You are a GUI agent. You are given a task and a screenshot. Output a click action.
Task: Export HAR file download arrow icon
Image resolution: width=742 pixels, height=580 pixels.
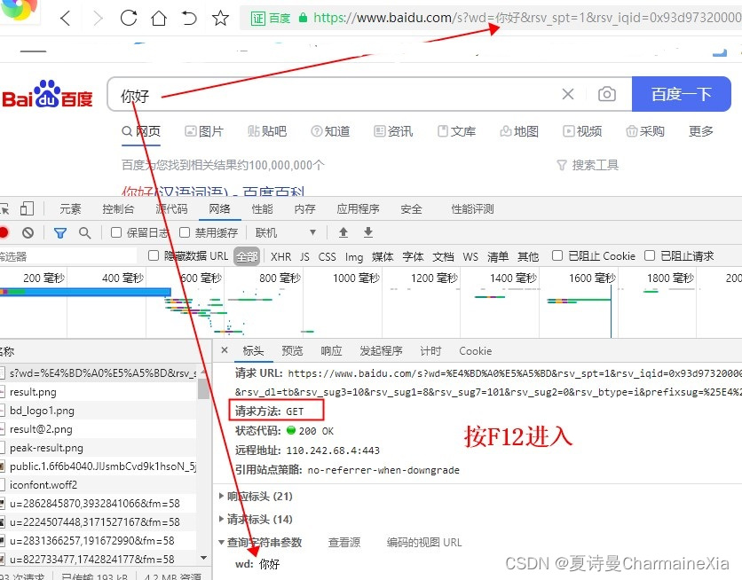368,232
